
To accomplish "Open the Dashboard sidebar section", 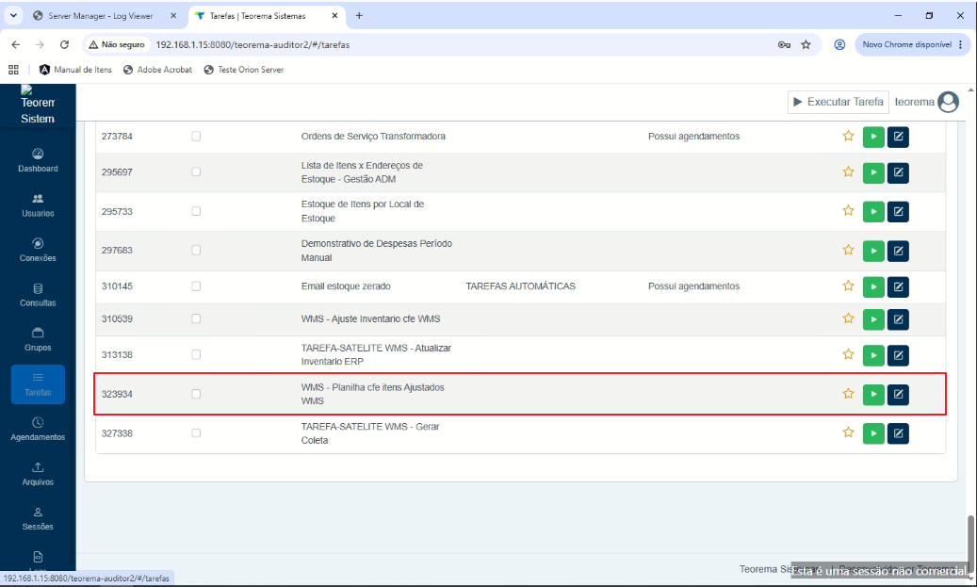I will [x=38, y=160].
